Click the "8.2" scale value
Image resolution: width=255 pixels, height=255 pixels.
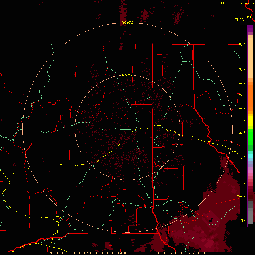pos(242,57)
